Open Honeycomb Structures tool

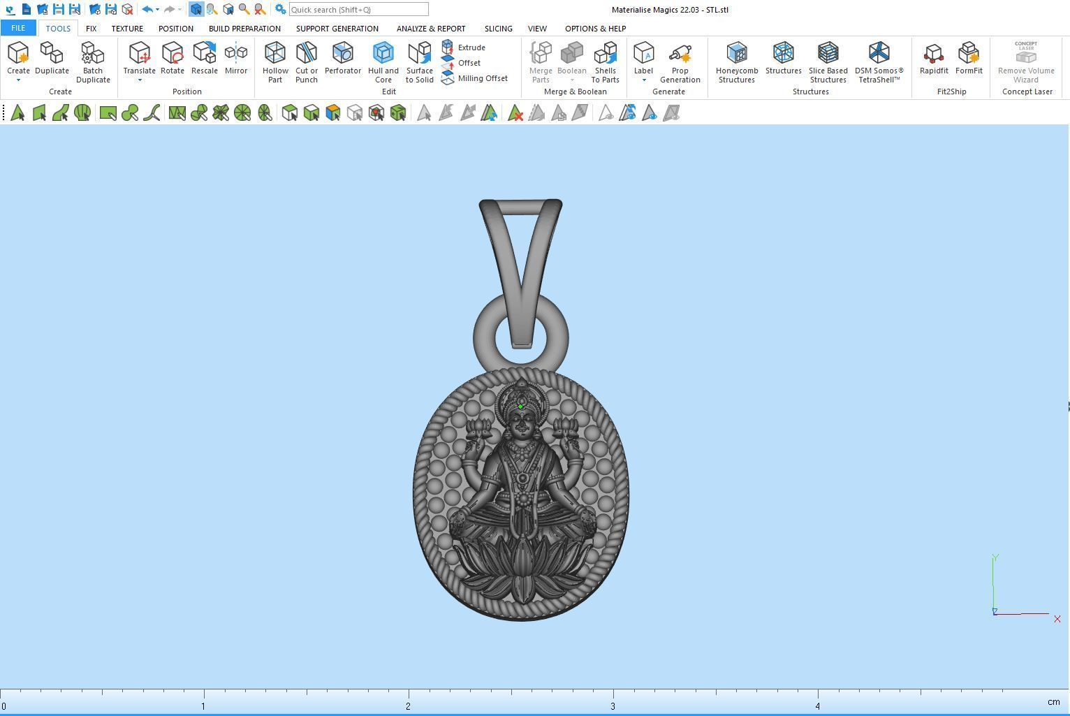click(737, 62)
